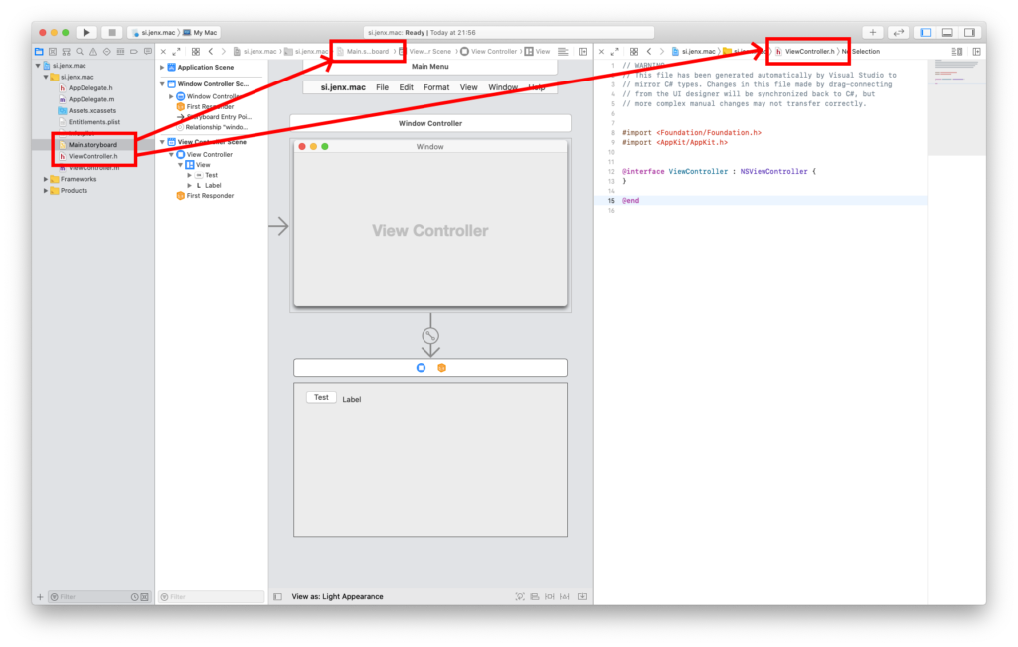Open the Source Control navigator icon

53,51
